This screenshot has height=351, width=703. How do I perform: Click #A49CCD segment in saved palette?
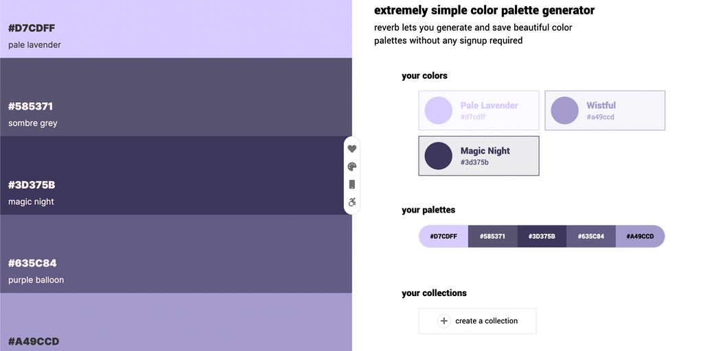tap(640, 237)
